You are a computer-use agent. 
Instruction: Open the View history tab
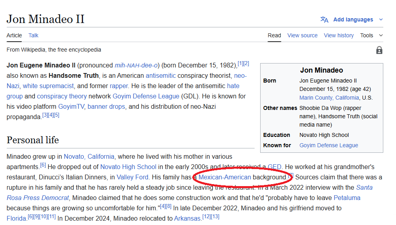(x=339, y=35)
